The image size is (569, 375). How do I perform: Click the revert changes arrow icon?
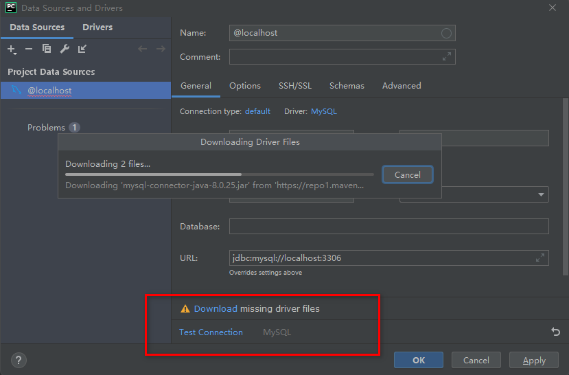coord(555,332)
